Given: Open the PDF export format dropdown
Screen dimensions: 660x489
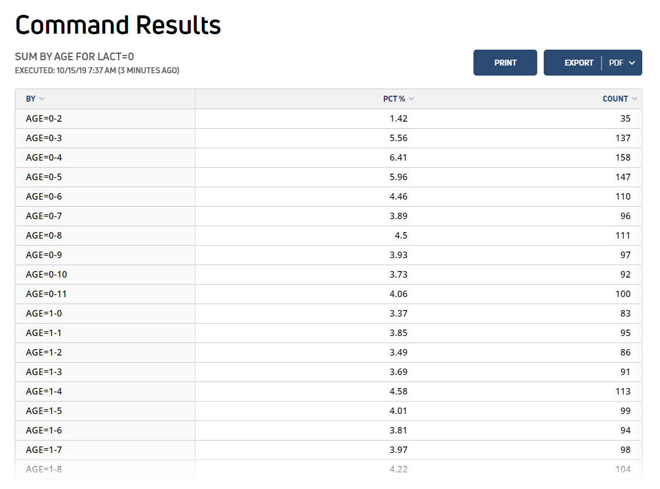Looking at the screenshot, I should pyautogui.click(x=622, y=63).
